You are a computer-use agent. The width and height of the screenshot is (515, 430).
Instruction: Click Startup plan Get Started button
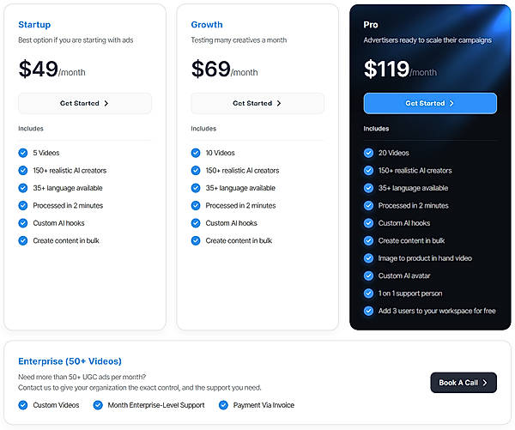pyautogui.click(x=84, y=104)
